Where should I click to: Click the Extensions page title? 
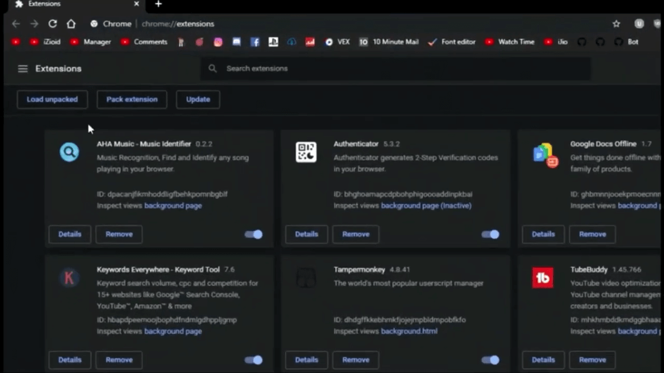(58, 68)
